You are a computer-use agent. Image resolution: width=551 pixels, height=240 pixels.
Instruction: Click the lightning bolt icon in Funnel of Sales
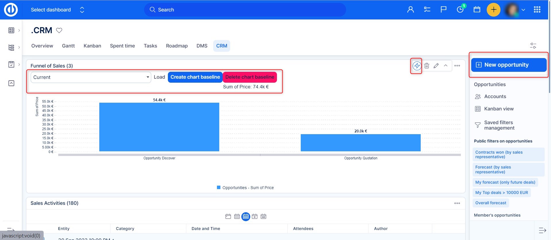[x=417, y=66]
